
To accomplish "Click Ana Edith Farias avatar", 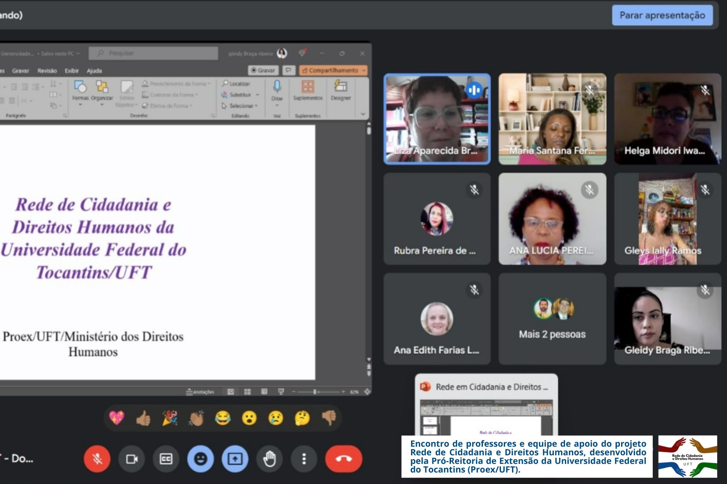I will pyautogui.click(x=437, y=318).
